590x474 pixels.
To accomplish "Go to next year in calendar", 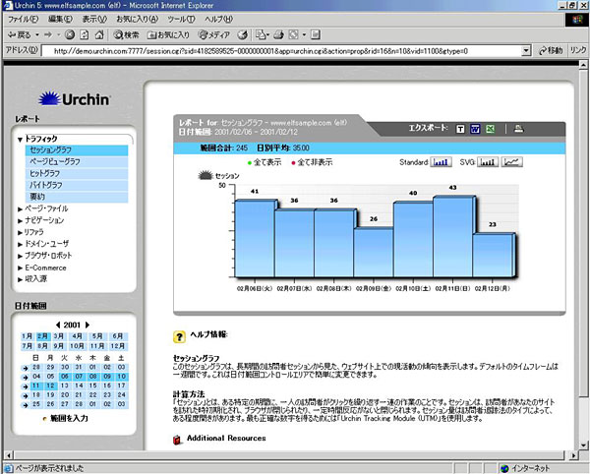I will pyautogui.click(x=87, y=324).
